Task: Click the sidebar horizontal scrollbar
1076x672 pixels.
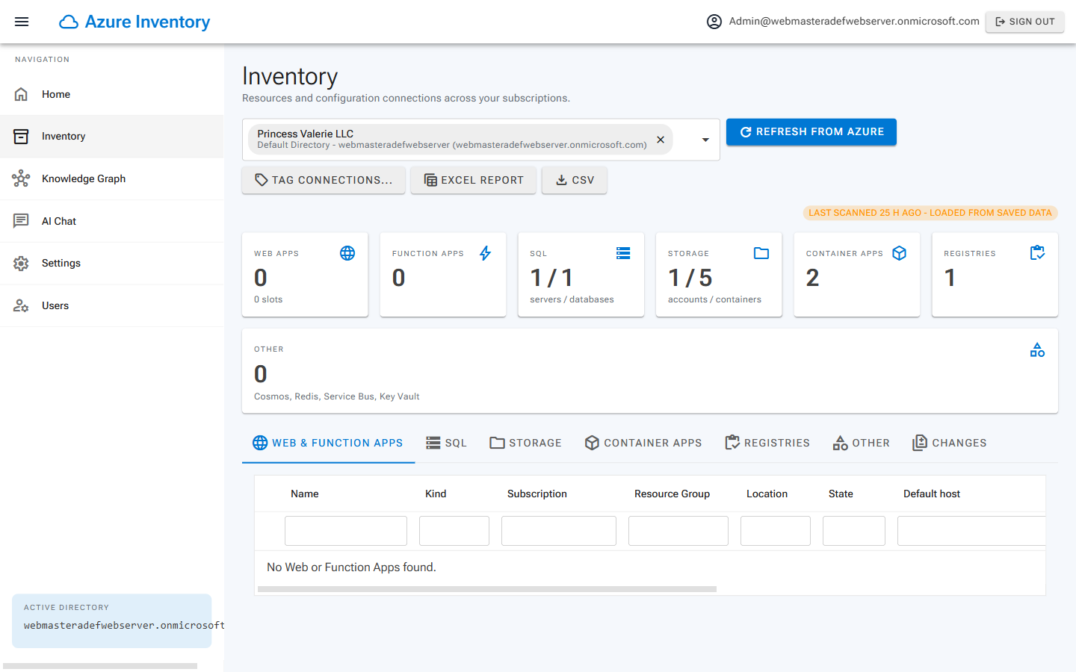Action: 100,666
